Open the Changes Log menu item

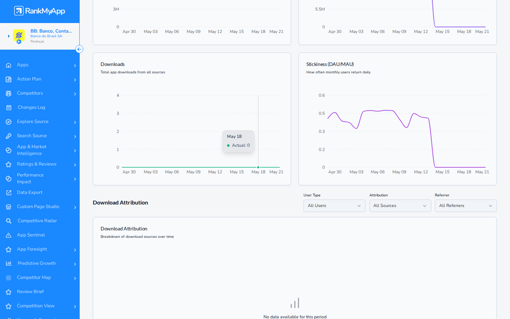[31, 107]
